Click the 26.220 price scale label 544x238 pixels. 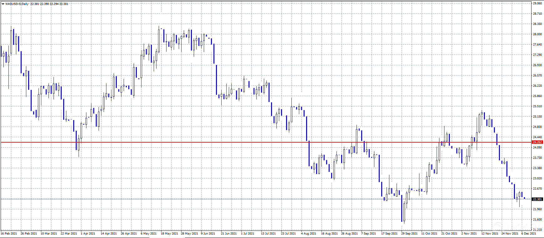537,86
